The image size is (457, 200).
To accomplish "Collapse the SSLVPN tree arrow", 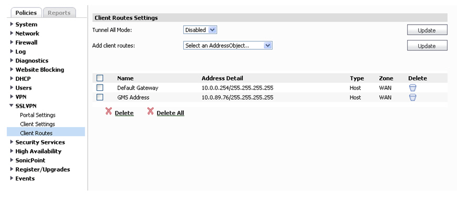I will (x=12, y=106).
